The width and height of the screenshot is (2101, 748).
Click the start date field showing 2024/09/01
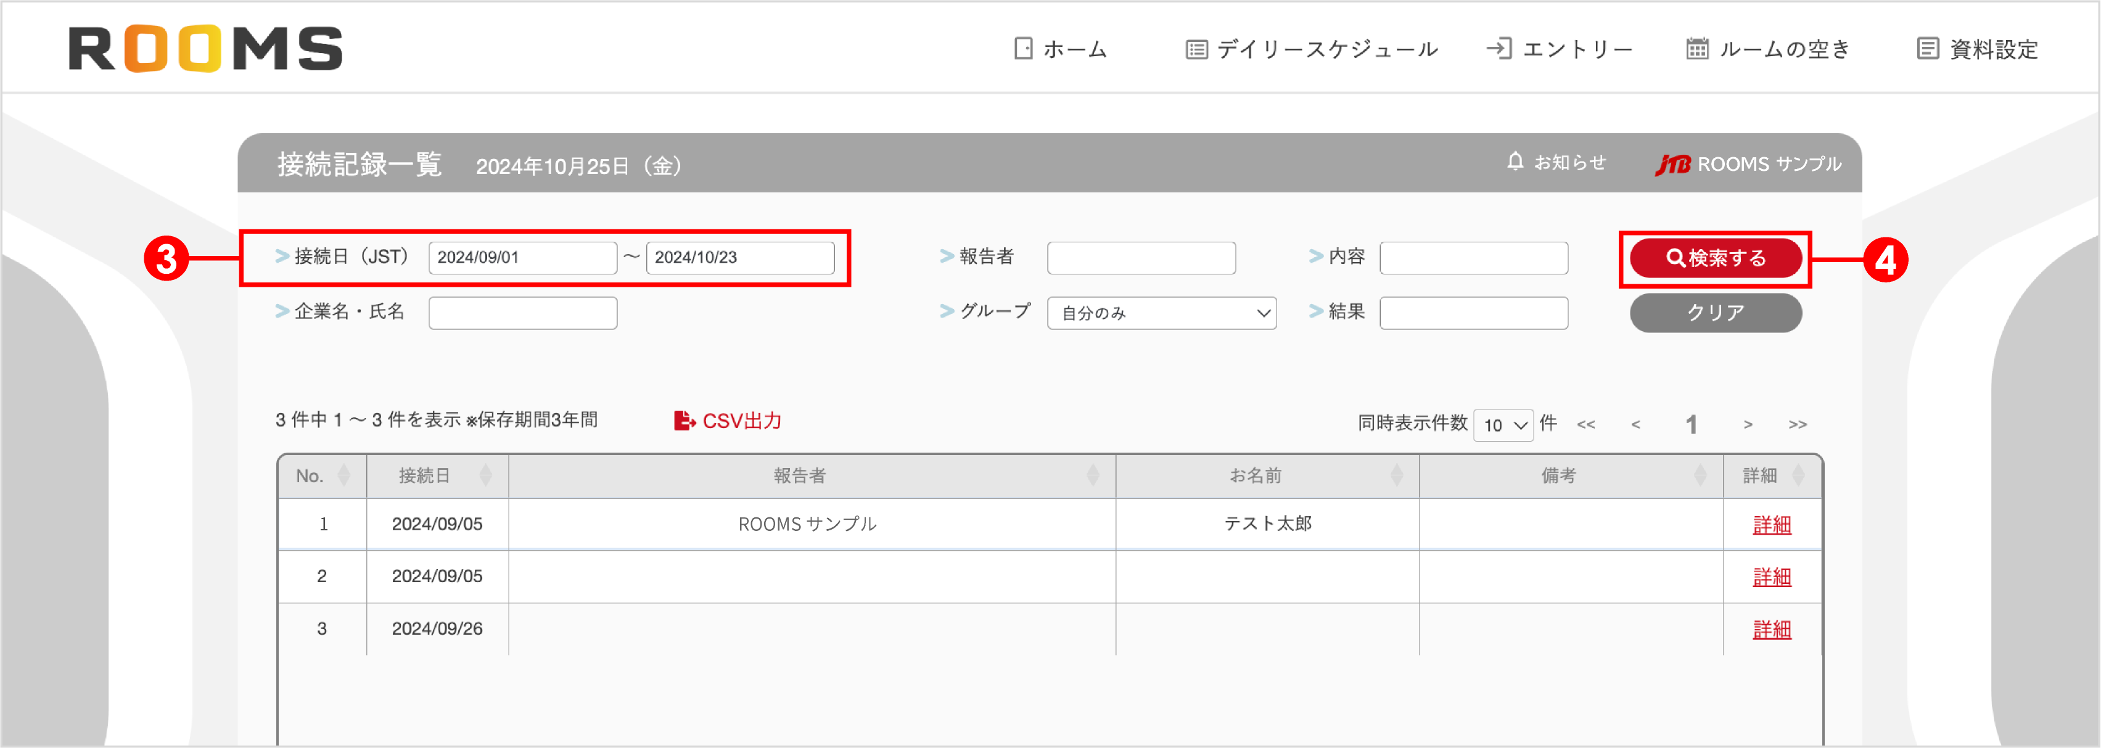pyautogui.click(x=523, y=257)
